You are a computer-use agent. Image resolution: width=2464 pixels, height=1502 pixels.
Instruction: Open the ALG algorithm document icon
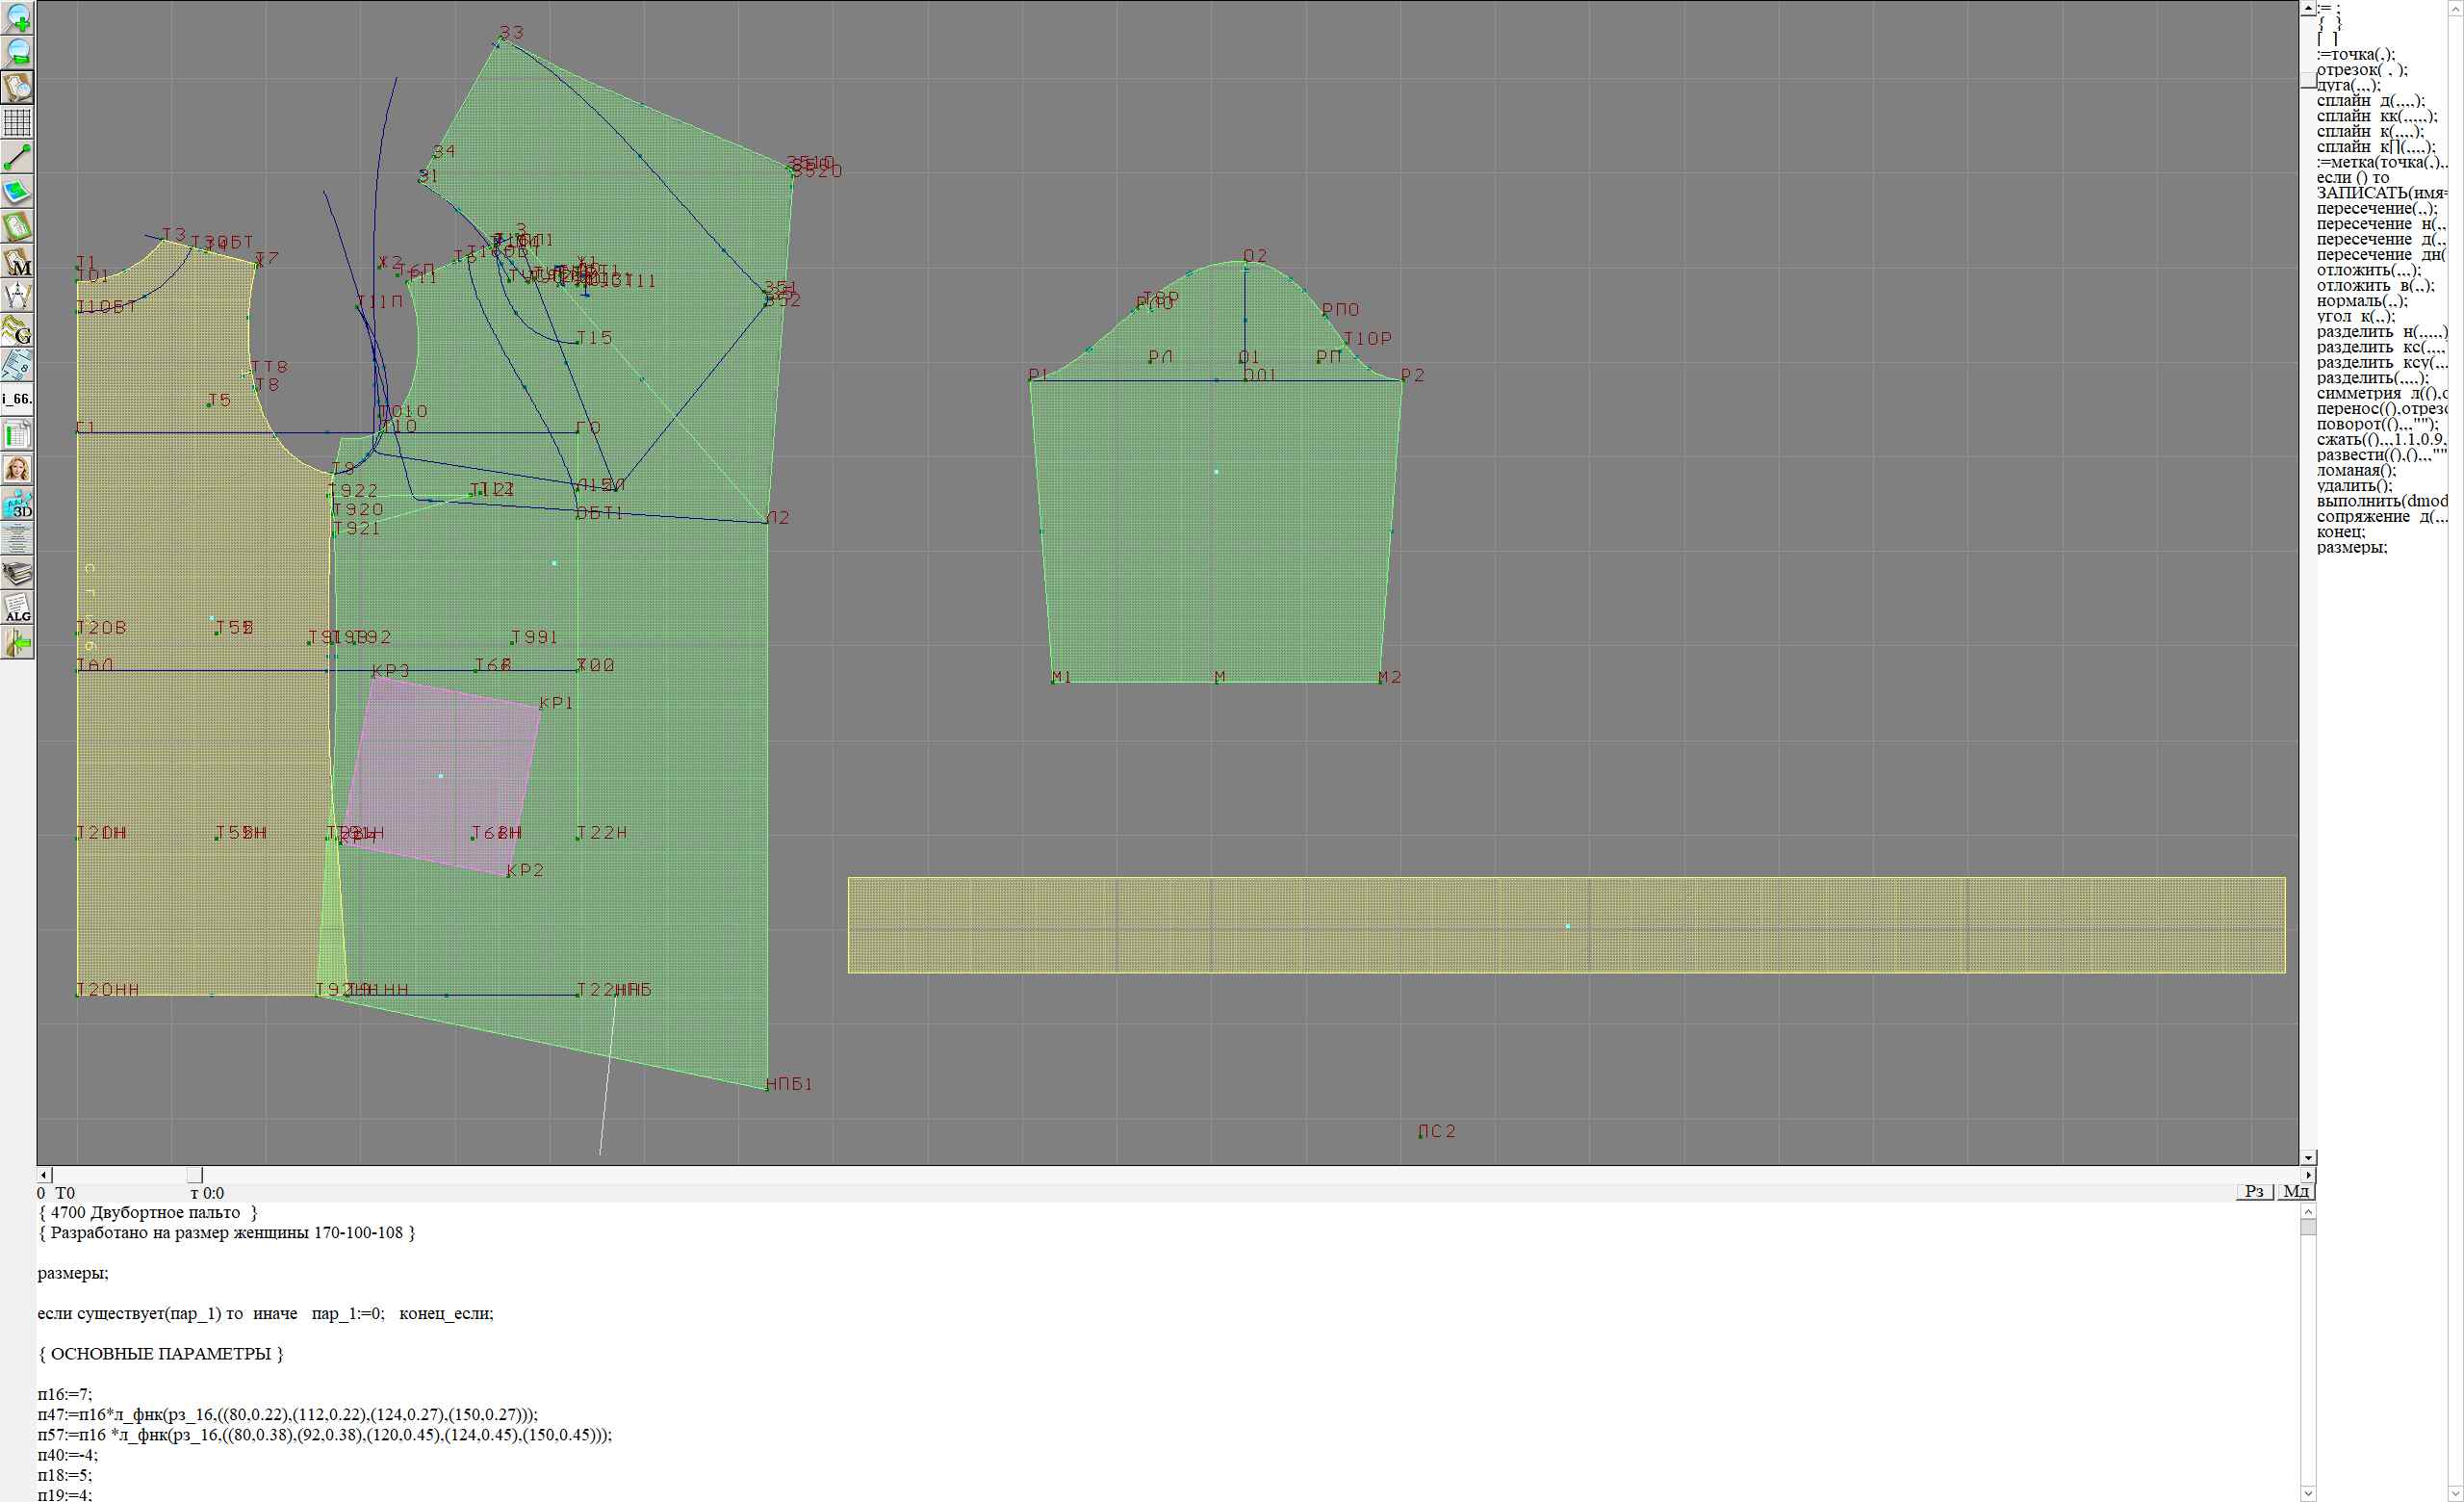(x=18, y=608)
